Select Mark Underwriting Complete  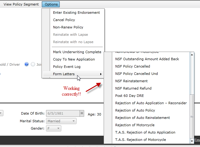[x=77, y=52]
